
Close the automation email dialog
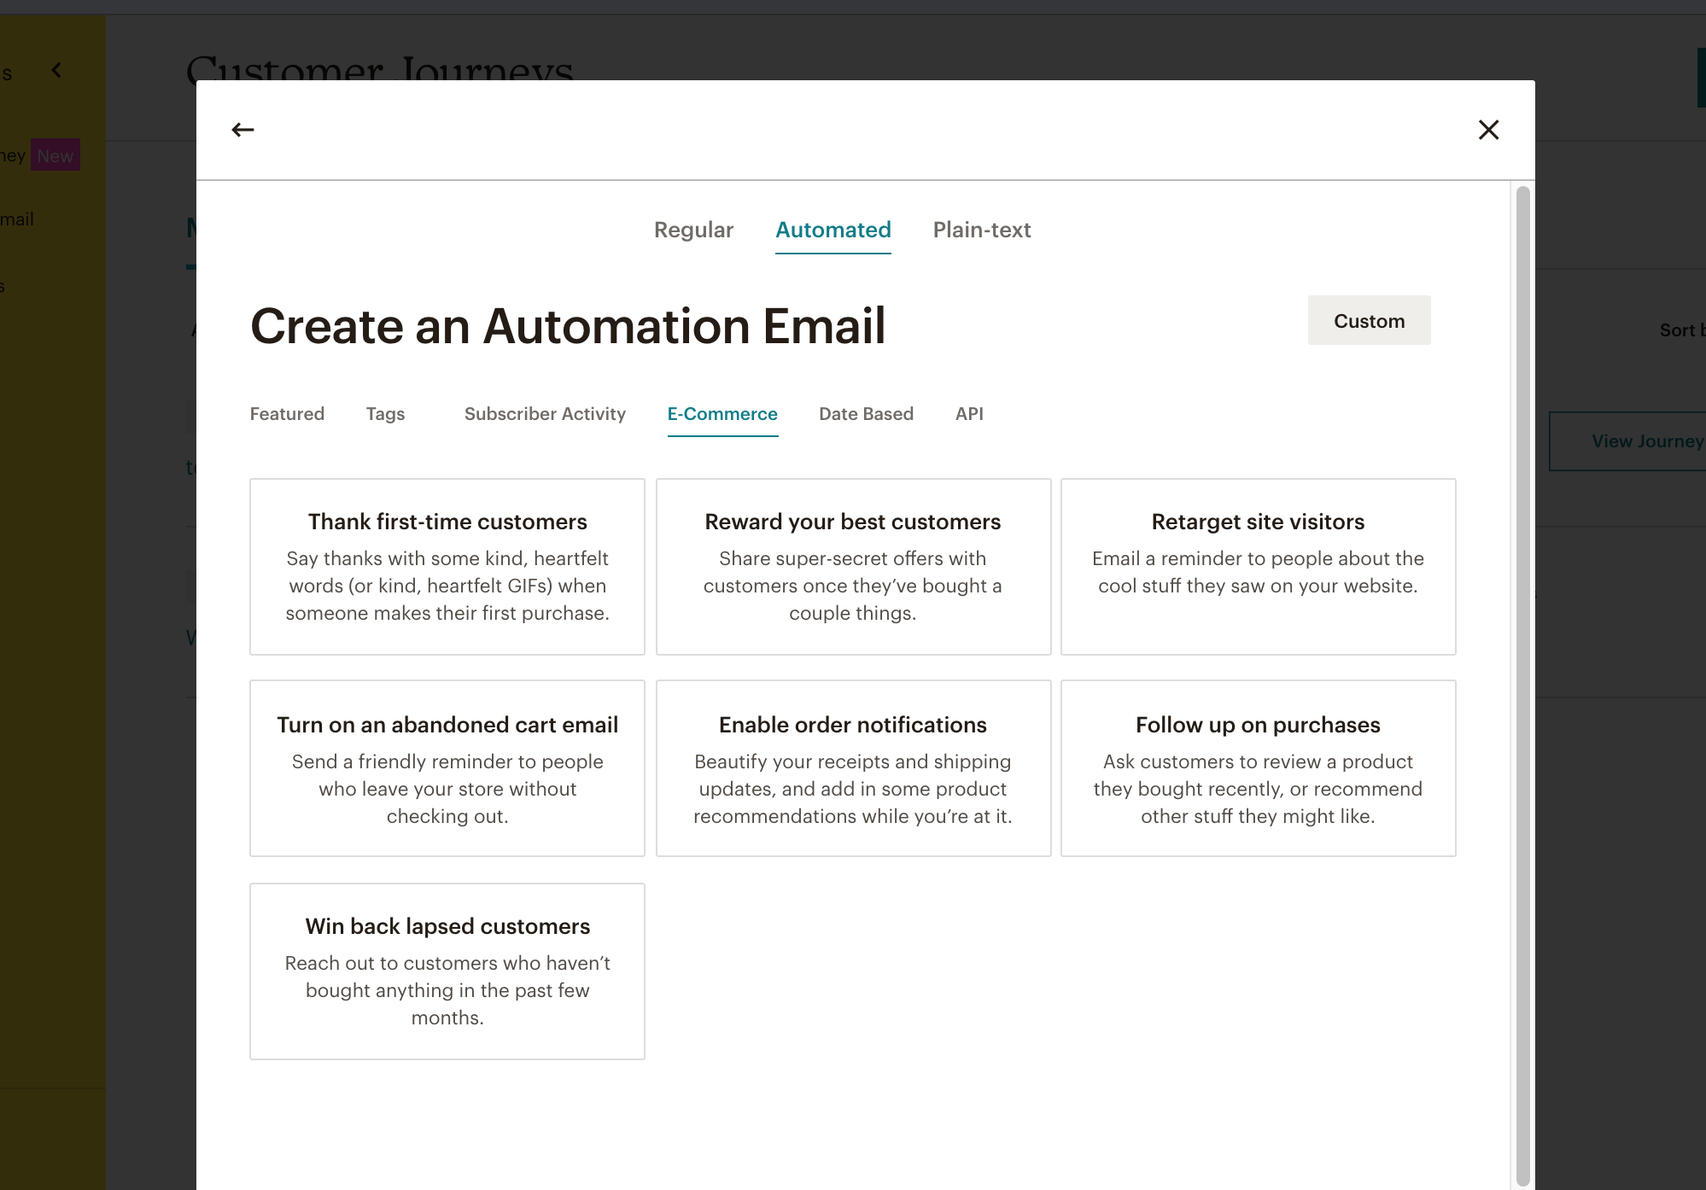tap(1488, 130)
